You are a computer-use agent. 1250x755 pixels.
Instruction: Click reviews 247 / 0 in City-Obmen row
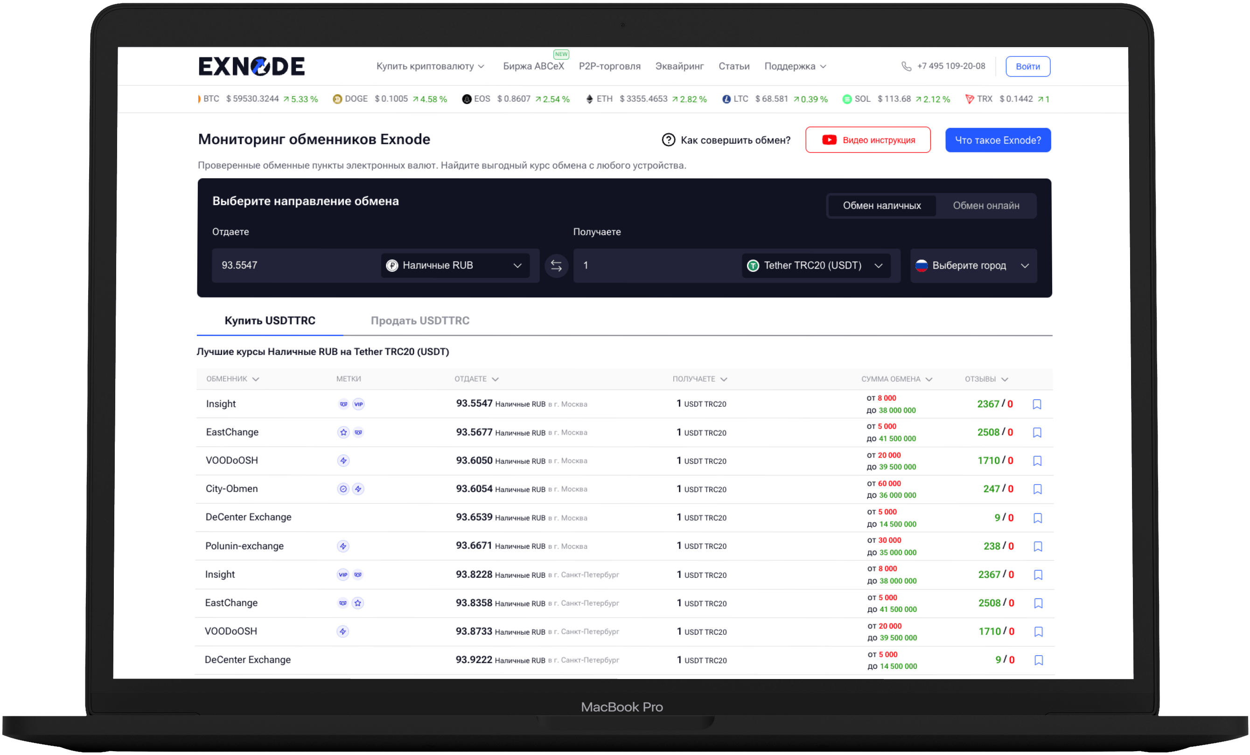(998, 489)
